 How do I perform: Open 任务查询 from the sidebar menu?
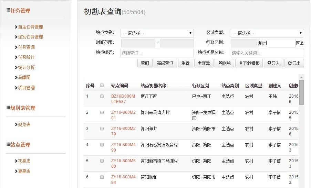[26, 47]
